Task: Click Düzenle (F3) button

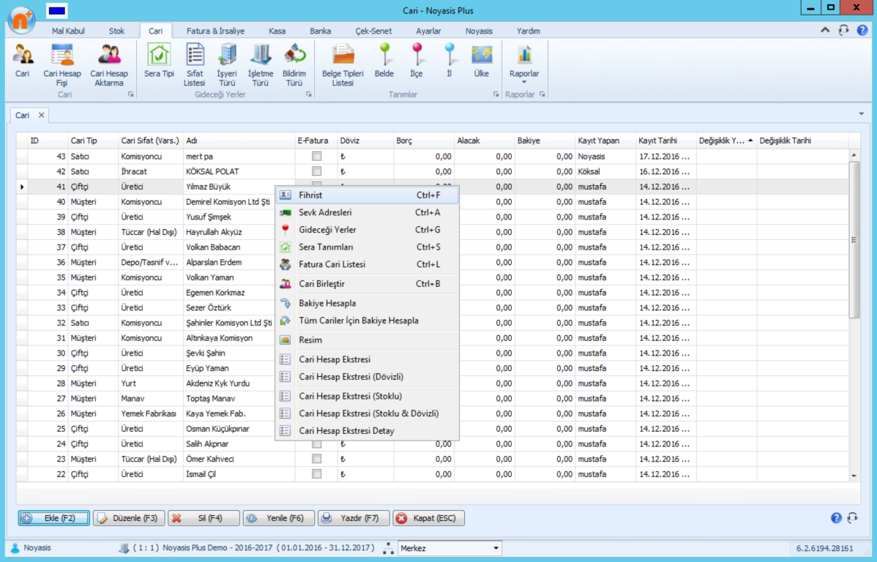Action: coord(129,518)
